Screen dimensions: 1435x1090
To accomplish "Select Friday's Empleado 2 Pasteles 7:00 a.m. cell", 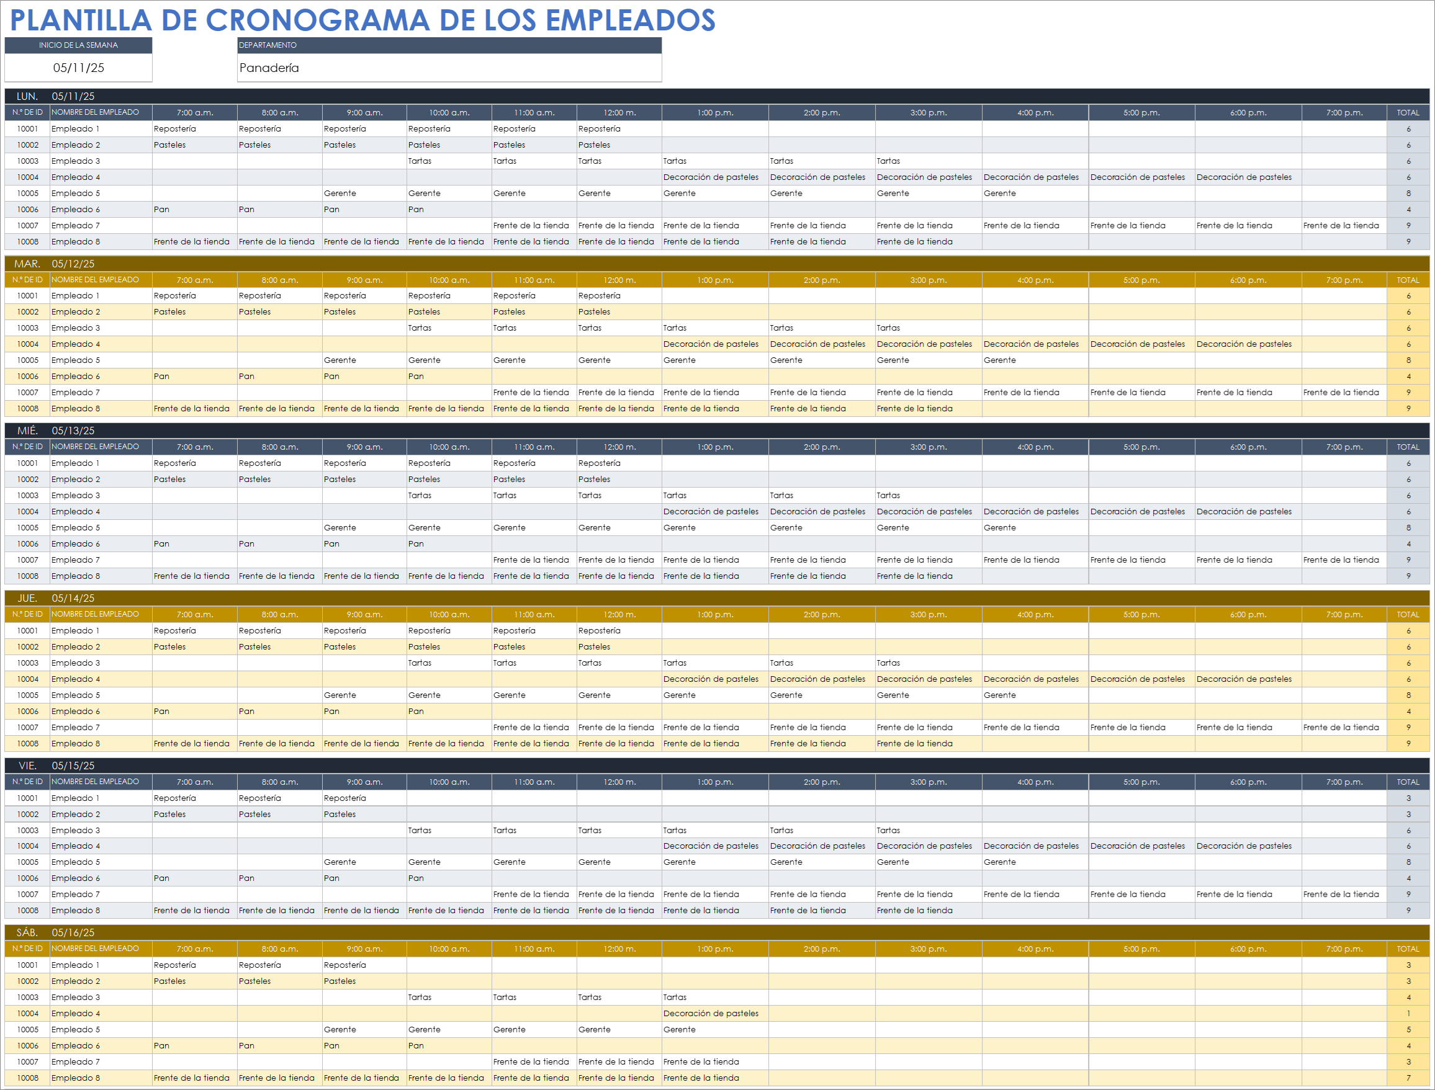I will tap(195, 815).
